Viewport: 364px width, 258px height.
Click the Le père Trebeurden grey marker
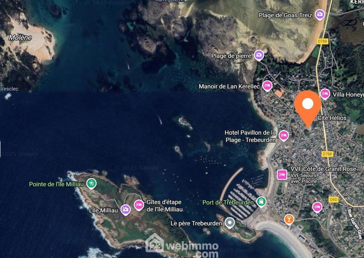[230, 223]
